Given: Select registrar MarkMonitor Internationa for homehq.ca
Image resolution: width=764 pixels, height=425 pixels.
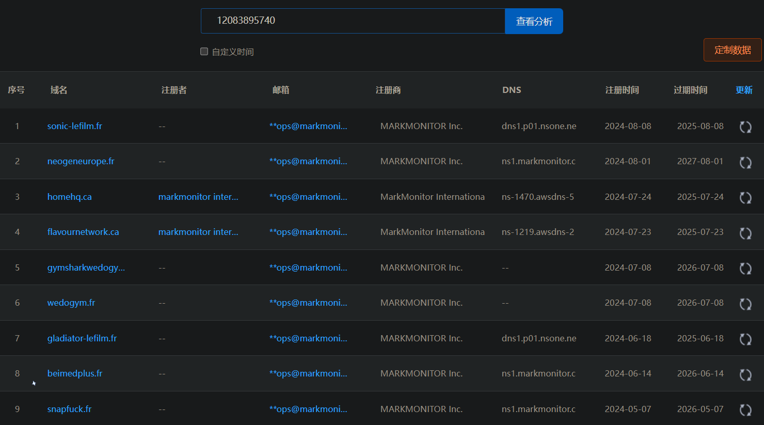Looking at the screenshot, I should click(x=433, y=197).
